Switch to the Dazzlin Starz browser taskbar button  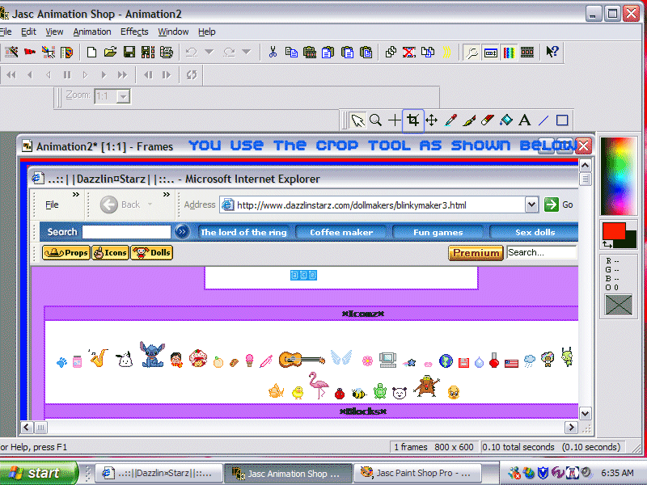click(158, 473)
